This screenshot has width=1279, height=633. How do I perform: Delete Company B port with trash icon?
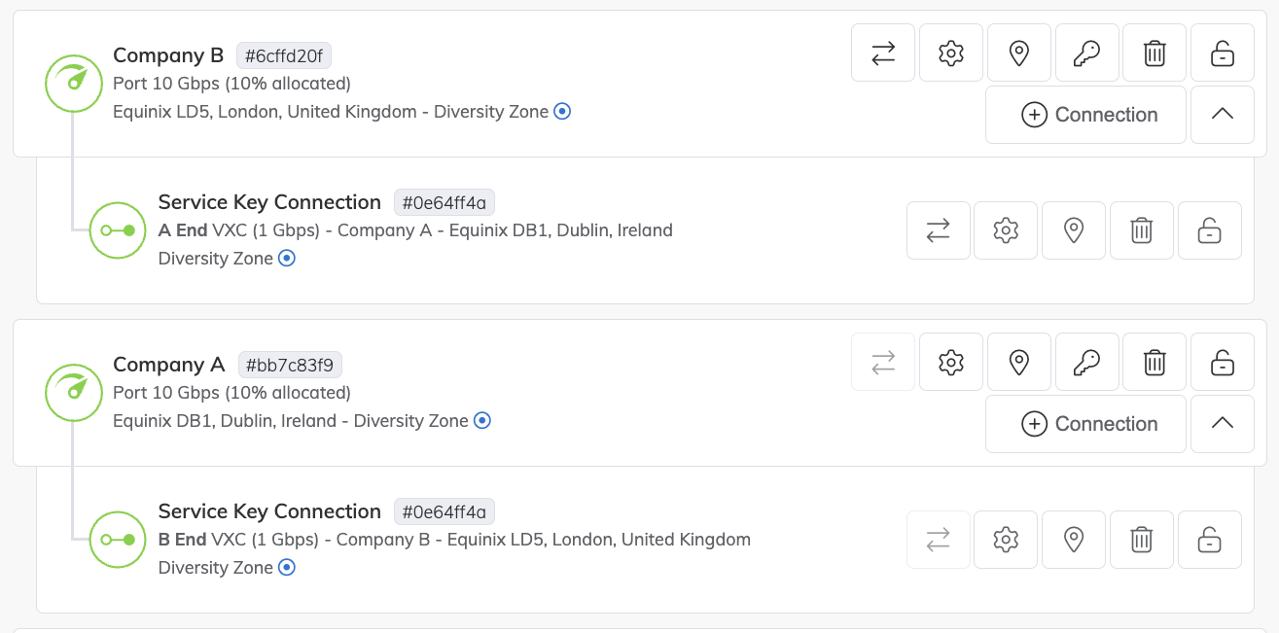[1155, 53]
